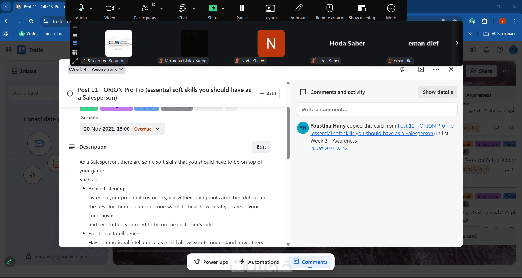The height and width of the screenshot is (278, 522).
Task: Reload the Trello page
Action: pyautogui.click(x=31, y=21)
